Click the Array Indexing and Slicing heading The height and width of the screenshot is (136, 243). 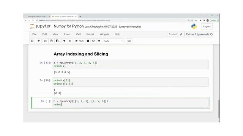tap(81, 54)
